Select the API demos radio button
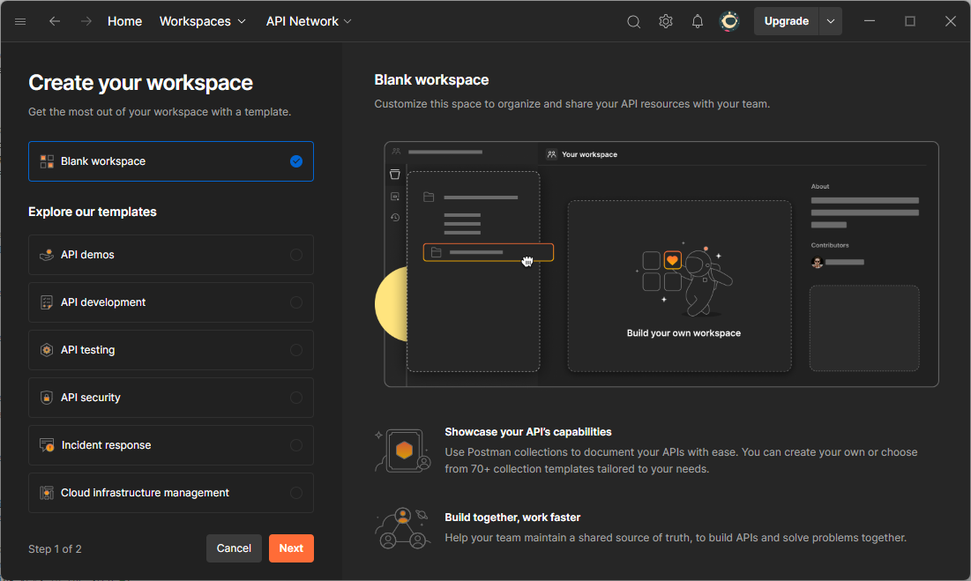Screen dimensions: 971x581 click(296, 255)
